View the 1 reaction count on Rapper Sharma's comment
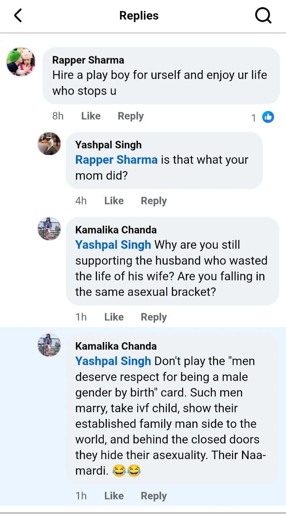The width and height of the screenshot is (286, 514). click(254, 117)
